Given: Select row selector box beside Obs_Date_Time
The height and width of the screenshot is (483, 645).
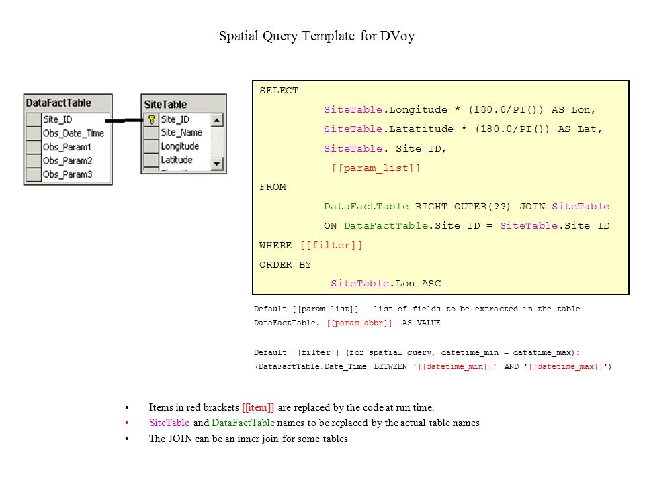Looking at the screenshot, I should tap(34, 133).
